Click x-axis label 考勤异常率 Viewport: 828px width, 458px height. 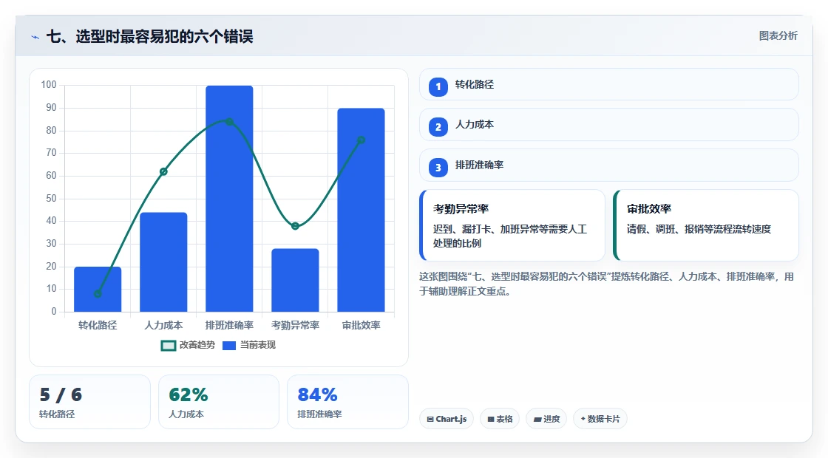pos(295,325)
